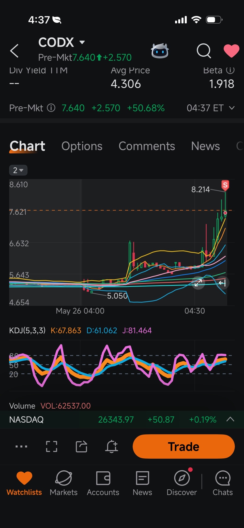Viewport: 244px width, 528px height.
Task: Switch to the Comments tab
Action: 147,146
